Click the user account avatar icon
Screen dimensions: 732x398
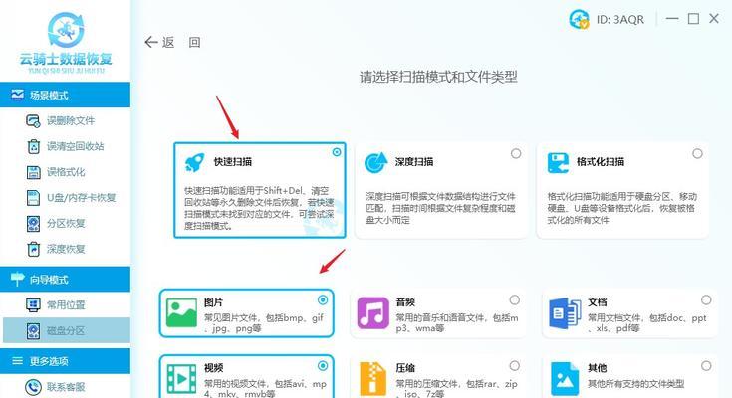pos(579,19)
